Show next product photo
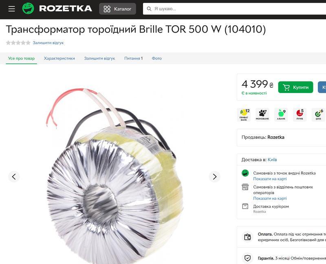Viewport: 326px width, 264px height. (x=214, y=177)
